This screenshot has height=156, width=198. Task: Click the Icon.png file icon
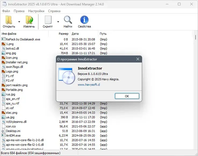tap(3, 58)
